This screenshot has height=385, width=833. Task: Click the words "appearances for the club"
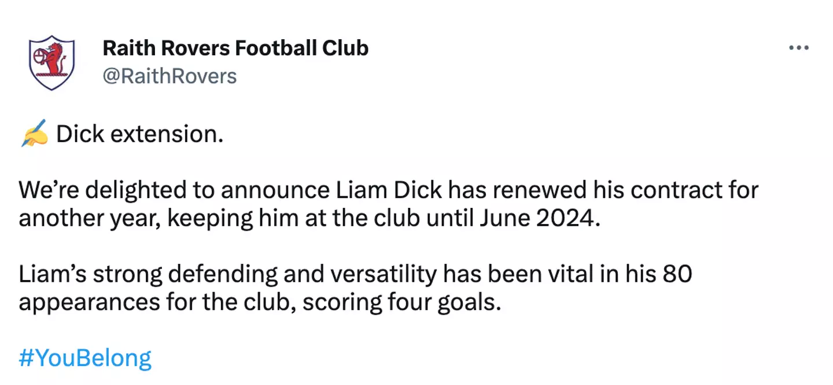point(152,303)
